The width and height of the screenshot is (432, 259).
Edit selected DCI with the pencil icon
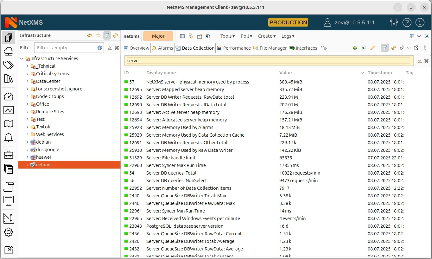pos(372,48)
